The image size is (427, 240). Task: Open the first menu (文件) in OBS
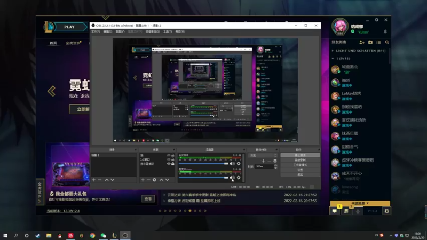coord(96,31)
